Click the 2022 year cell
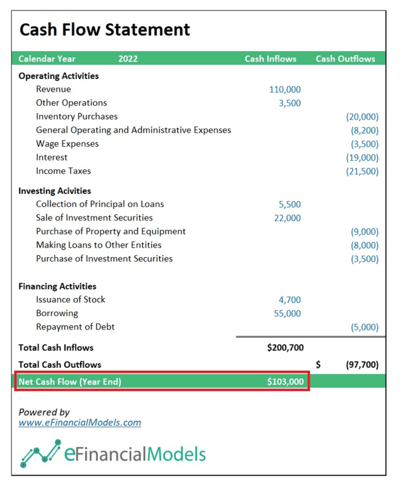Viewport: 402px width, 489px height. pos(128,59)
